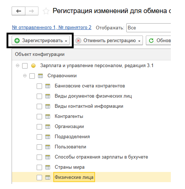
Task: Collapse the Справочники tree node
Action: coord(25,76)
